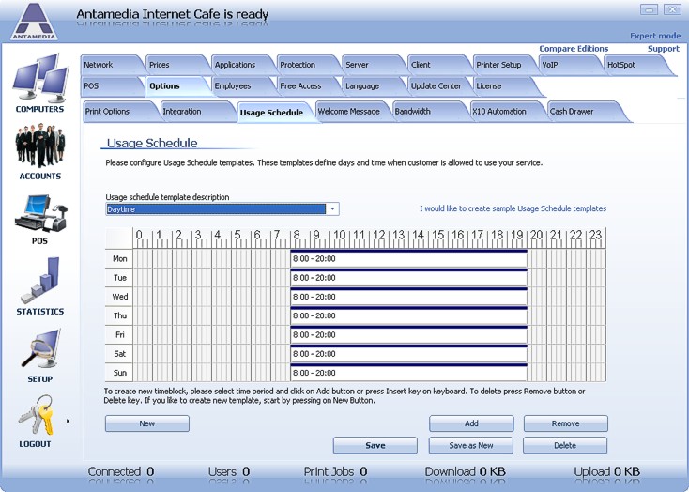Open the POS cash register icon

pos(40,214)
